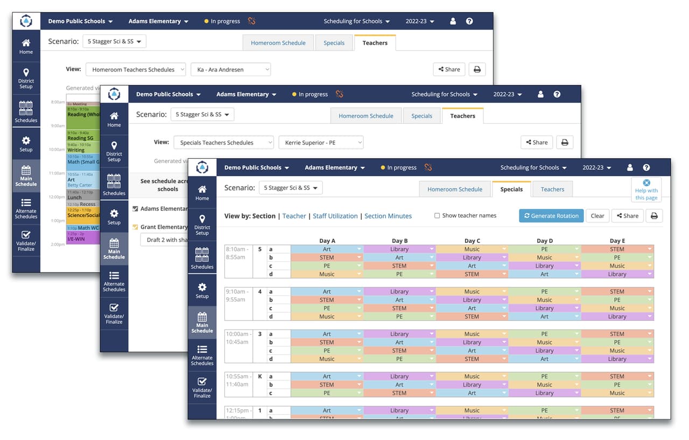Click the print icon beside the Clear button's Share
The height and width of the screenshot is (440, 689).
coord(654,216)
